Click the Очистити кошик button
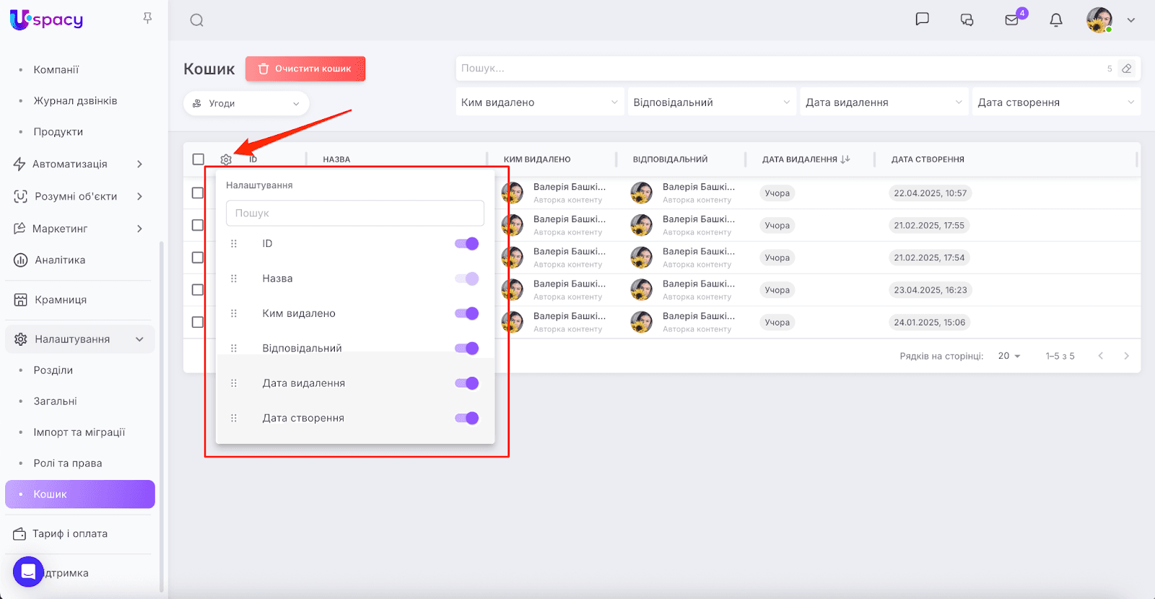The width and height of the screenshot is (1155, 599). (305, 69)
